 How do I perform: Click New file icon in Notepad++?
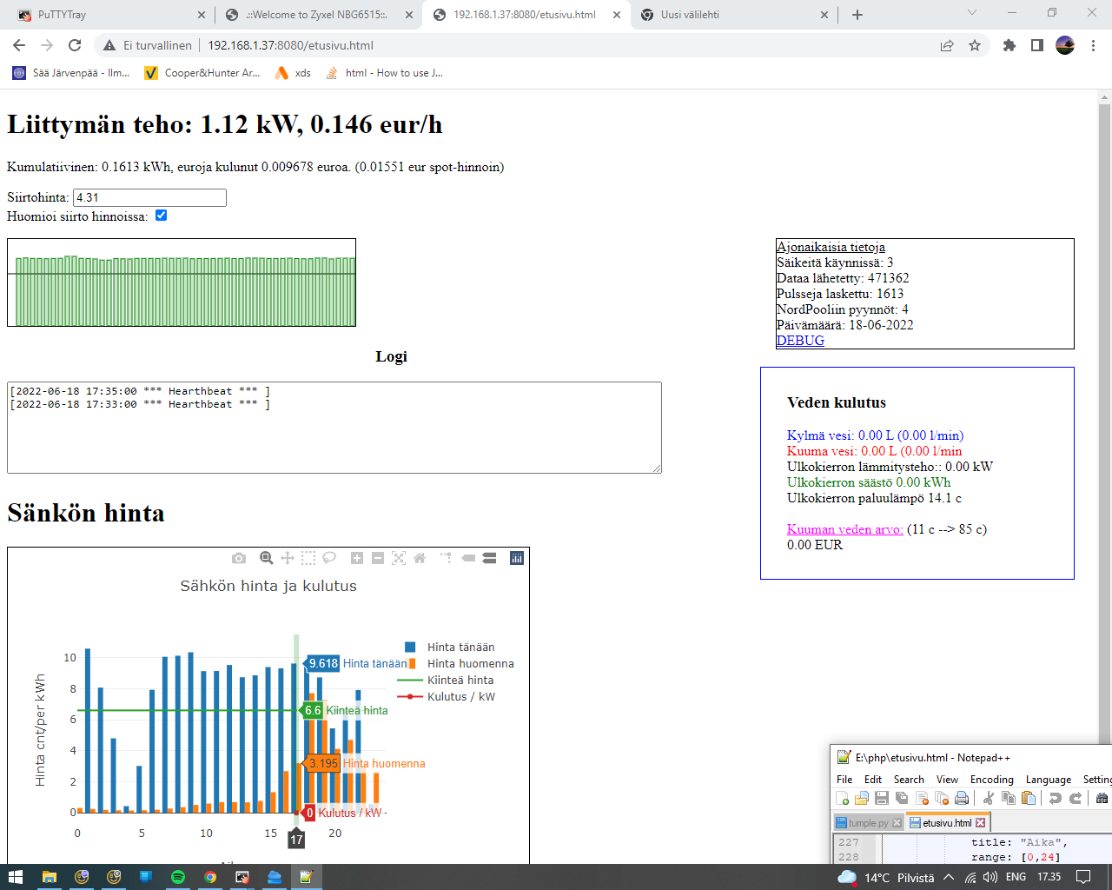843,798
